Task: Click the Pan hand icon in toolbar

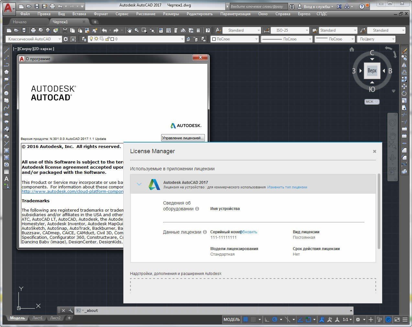Action: click(x=129, y=30)
